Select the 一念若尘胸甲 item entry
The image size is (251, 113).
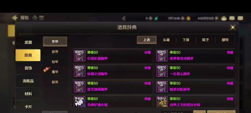click(x=195, y=71)
